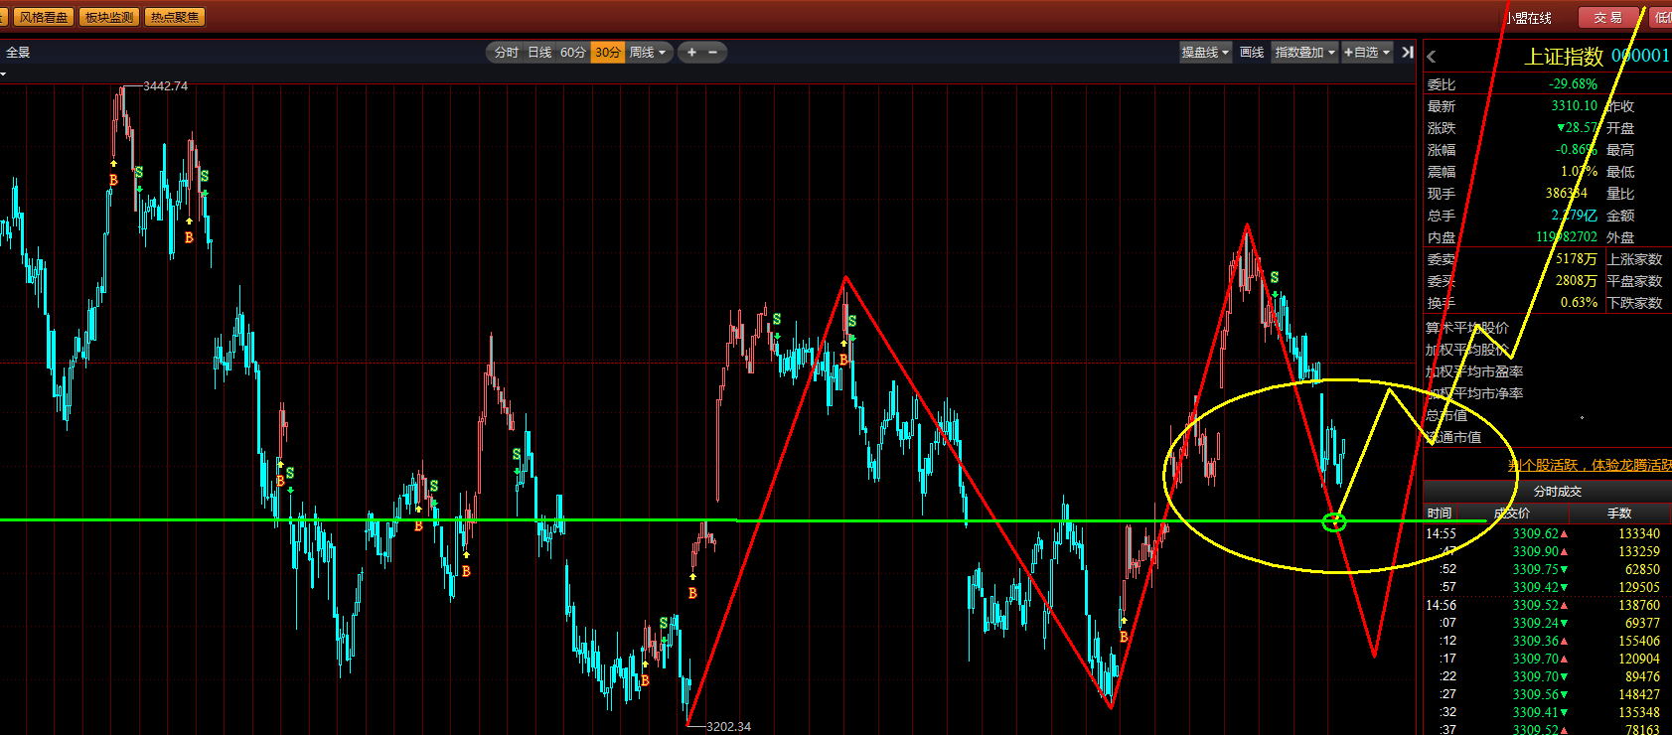Screen dimensions: 1672x735
Task: Click the 上涨家数 label
Action: tap(1634, 259)
